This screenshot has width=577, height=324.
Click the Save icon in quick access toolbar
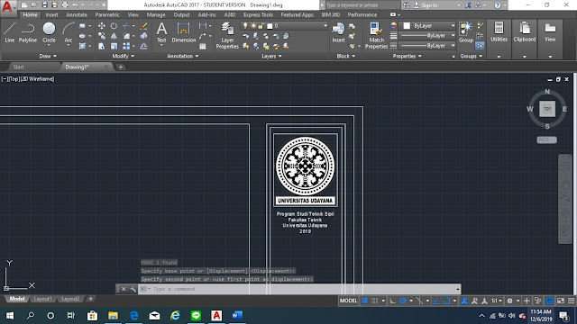coord(44,4)
